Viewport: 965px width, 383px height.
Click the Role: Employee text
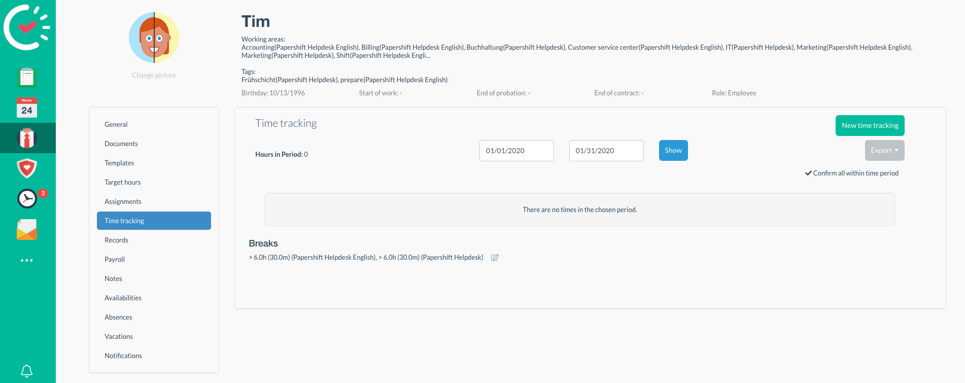(734, 93)
